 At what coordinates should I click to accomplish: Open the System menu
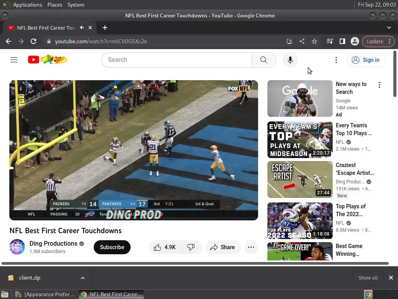click(x=76, y=5)
